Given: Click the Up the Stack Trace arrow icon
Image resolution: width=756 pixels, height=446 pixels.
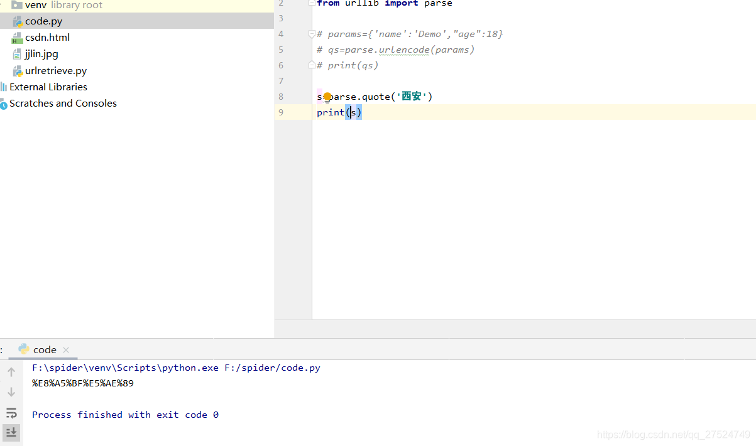Looking at the screenshot, I should pos(11,371).
